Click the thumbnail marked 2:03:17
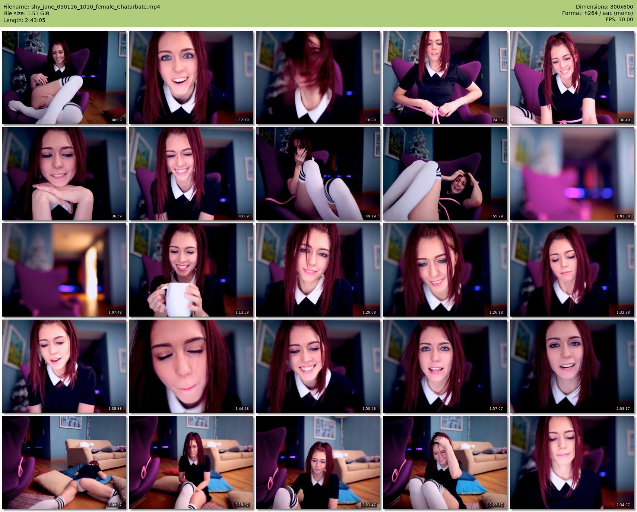 pos(572,366)
